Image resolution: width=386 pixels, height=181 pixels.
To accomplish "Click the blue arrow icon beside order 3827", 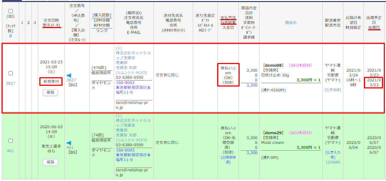I will pos(69,75).
